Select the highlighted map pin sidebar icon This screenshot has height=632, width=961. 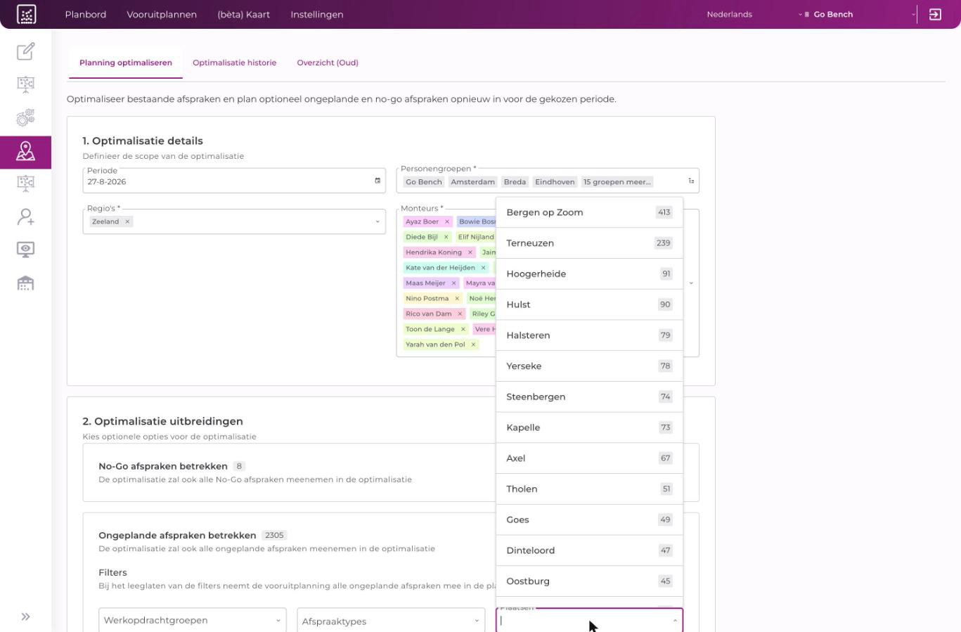pos(25,152)
